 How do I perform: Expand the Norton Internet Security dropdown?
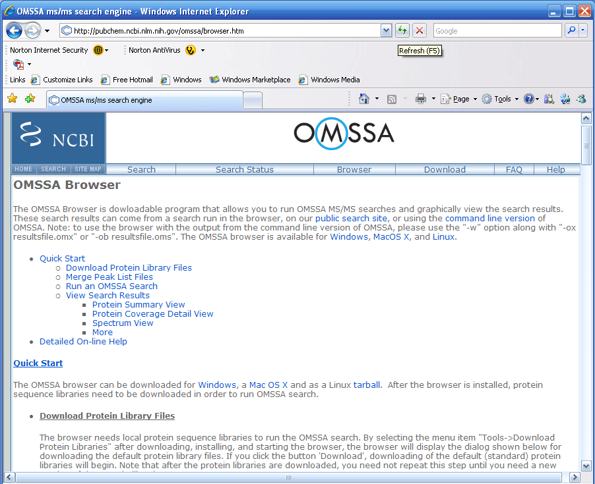(107, 50)
